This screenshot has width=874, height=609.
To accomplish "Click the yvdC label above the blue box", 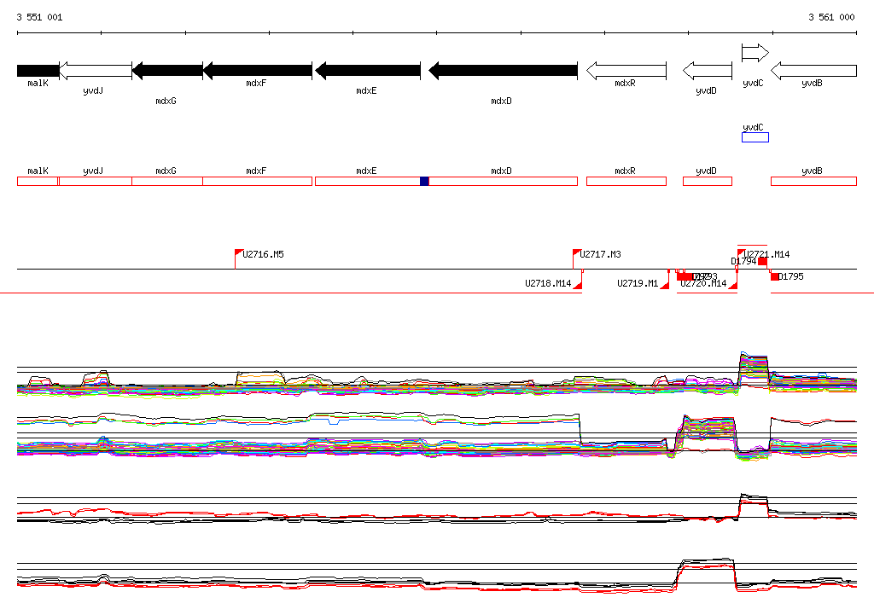I will [x=753, y=128].
